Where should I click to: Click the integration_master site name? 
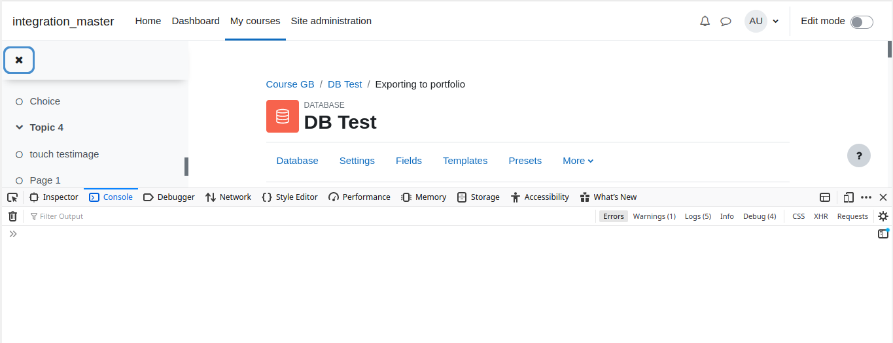pyautogui.click(x=63, y=22)
